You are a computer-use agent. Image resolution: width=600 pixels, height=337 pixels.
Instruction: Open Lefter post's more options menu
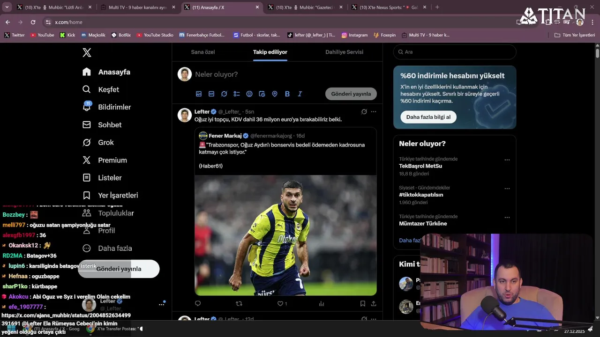coord(374,112)
